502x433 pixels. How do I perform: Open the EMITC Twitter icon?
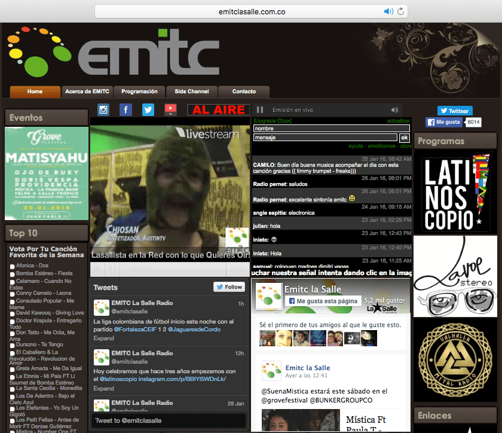pyautogui.click(x=148, y=110)
